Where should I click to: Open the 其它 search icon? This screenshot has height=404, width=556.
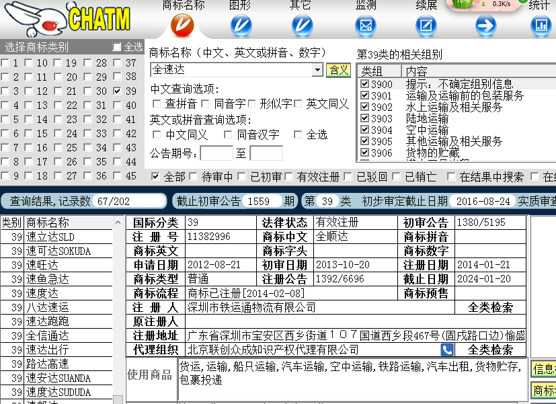coord(302,26)
